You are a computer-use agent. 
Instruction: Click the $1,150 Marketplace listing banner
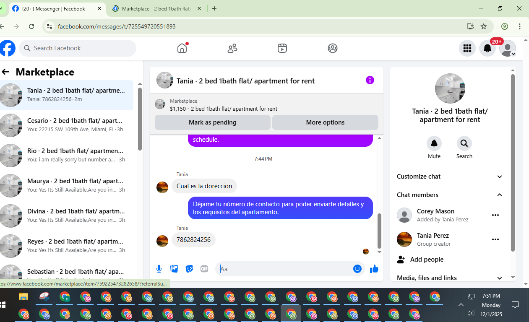(266, 104)
